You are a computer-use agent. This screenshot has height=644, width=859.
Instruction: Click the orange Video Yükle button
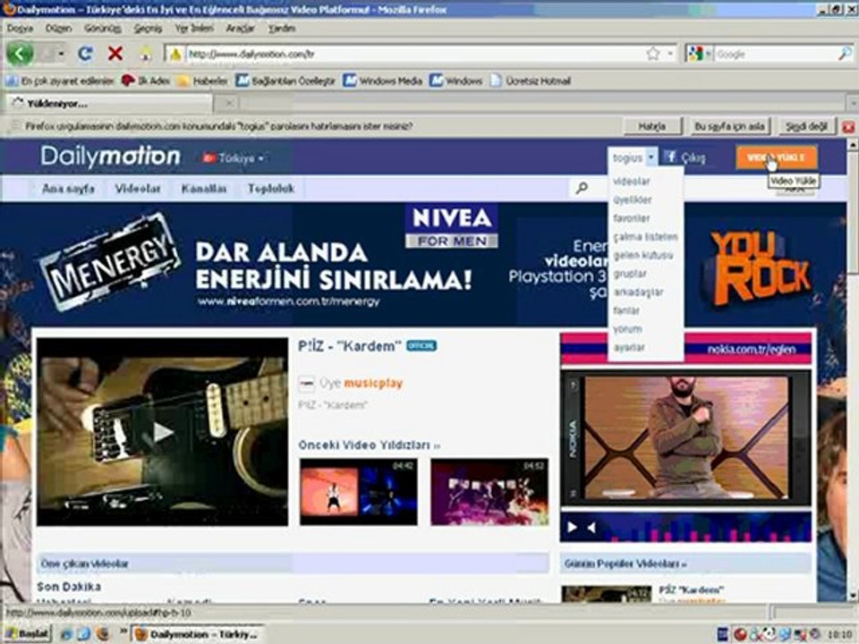tap(776, 157)
